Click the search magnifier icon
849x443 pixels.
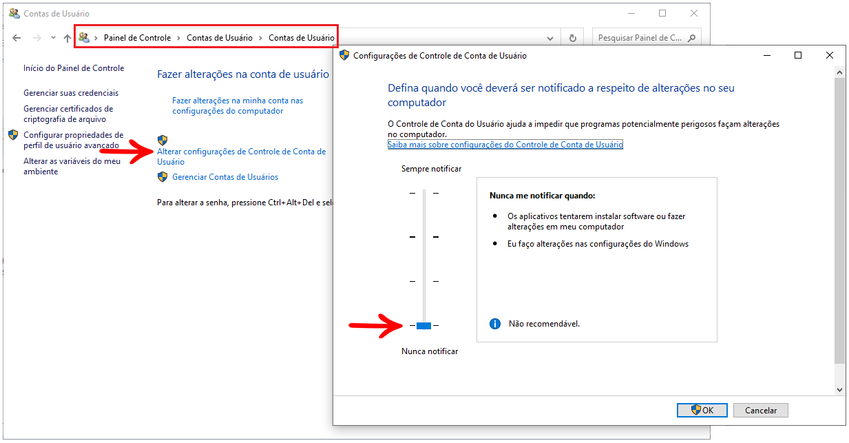691,38
